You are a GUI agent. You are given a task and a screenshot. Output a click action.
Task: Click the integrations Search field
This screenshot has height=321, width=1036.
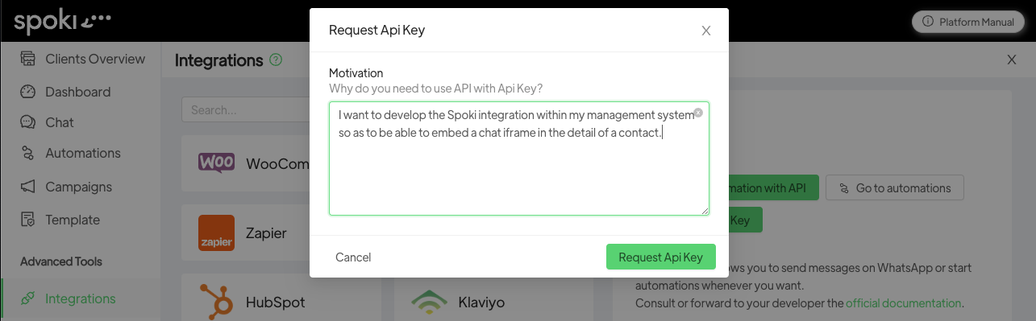[246, 110]
